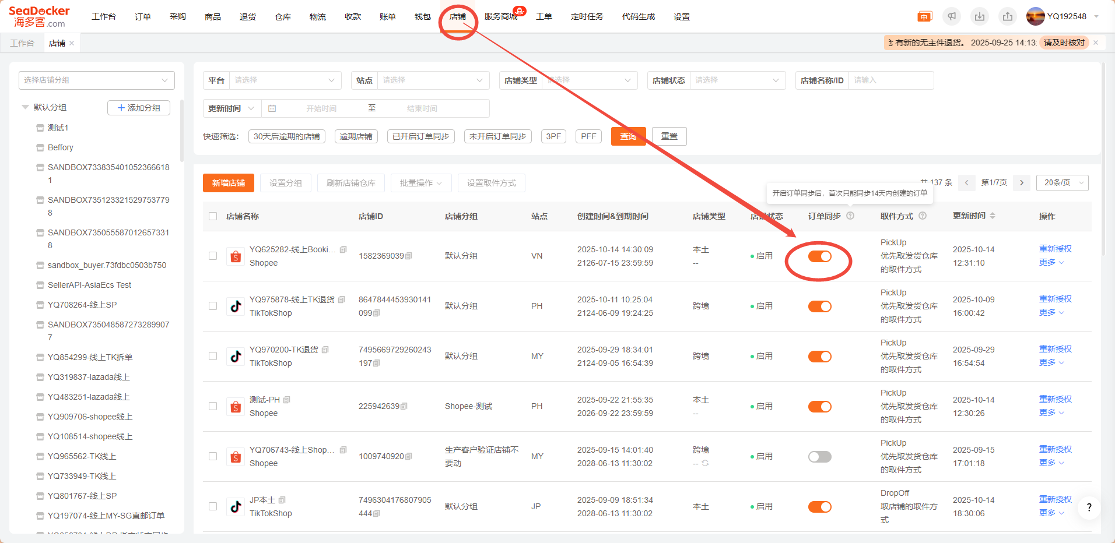Expand the 批量操作 batch operations dropdown
The image size is (1115, 543).
click(420, 183)
